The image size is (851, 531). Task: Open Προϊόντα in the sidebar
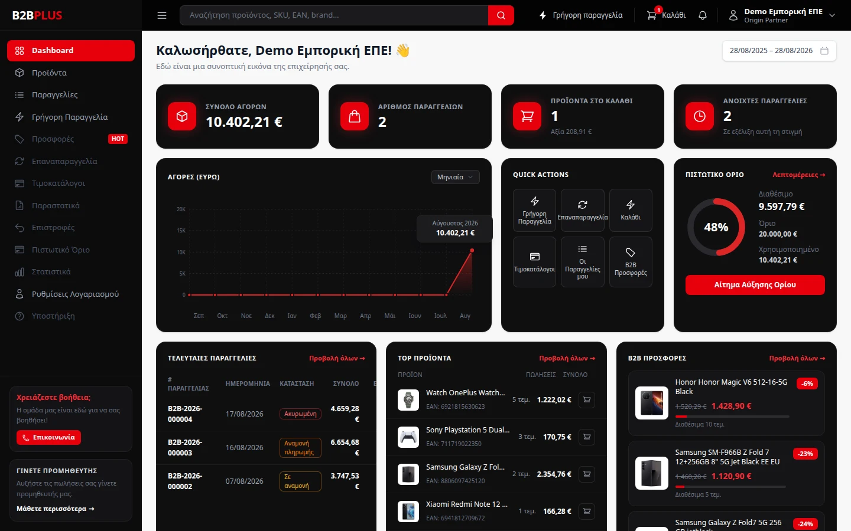(71, 73)
